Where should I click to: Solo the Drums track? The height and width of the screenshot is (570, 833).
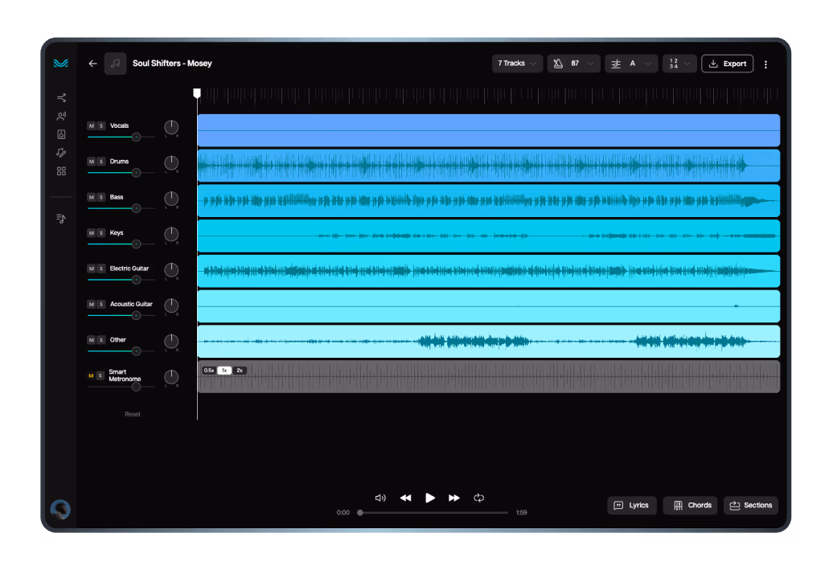click(x=101, y=162)
